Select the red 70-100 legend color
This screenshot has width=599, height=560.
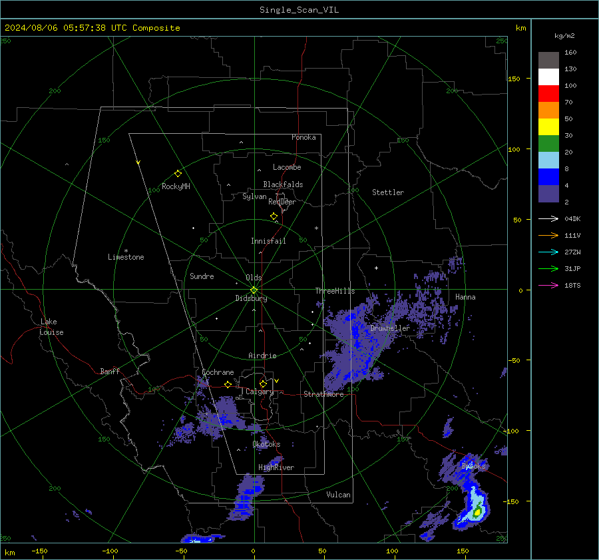548,94
